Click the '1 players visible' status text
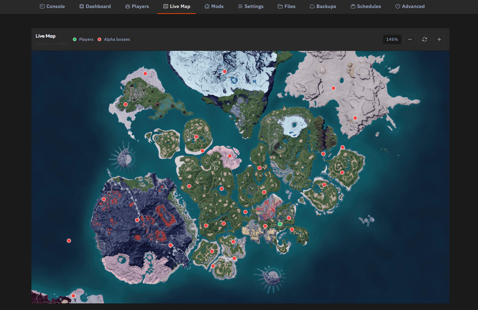The width and height of the screenshot is (478, 310). pyautogui.click(x=51, y=44)
